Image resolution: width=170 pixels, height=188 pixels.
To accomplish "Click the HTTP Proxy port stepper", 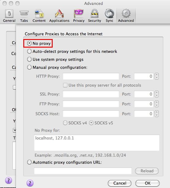I will (x=157, y=76).
